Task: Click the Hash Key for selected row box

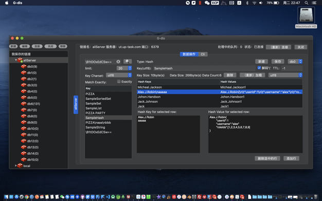Action: click(x=168, y=134)
